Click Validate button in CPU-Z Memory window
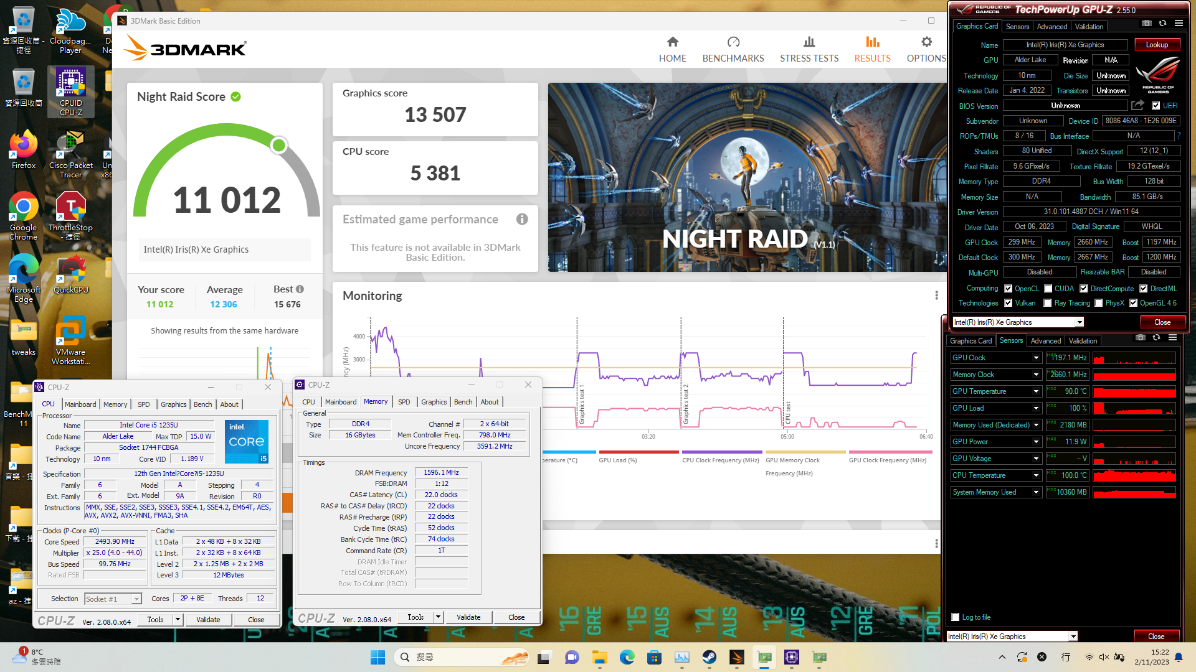The image size is (1196, 672). point(468,617)
